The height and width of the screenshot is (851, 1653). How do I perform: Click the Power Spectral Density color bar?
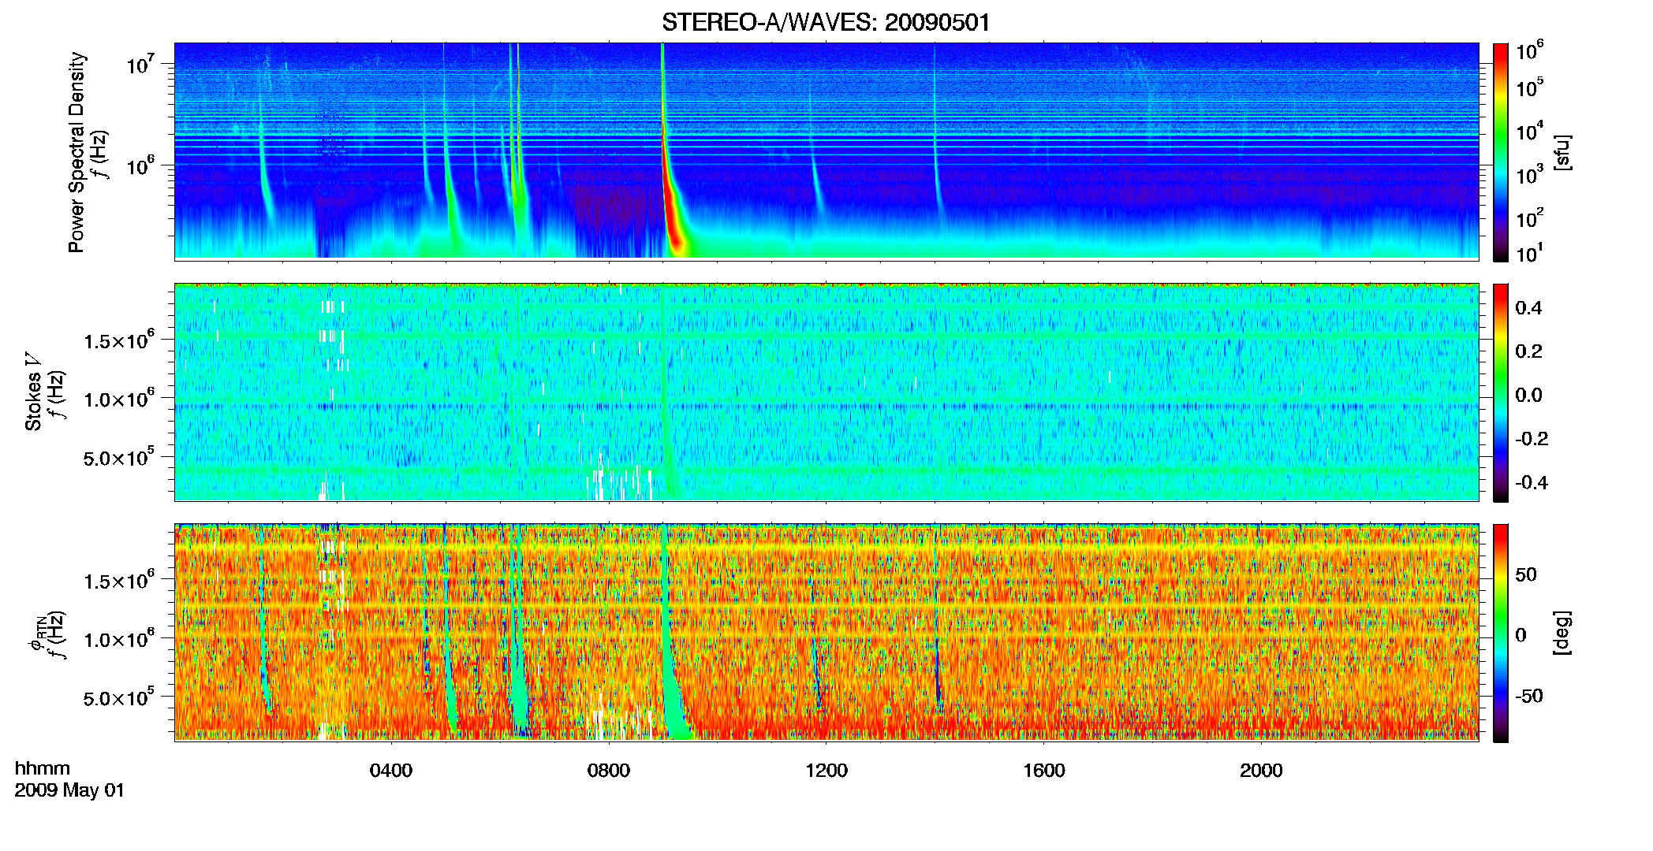[x=1501, y=152]
